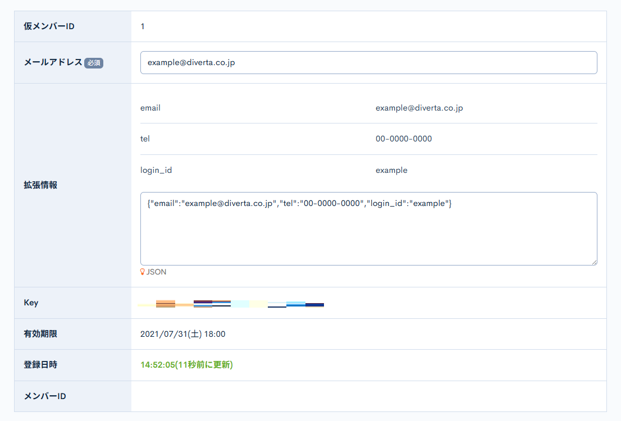Click the masked Key value

pos(231,304)
